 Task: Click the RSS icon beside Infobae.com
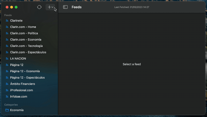[7, 96]
